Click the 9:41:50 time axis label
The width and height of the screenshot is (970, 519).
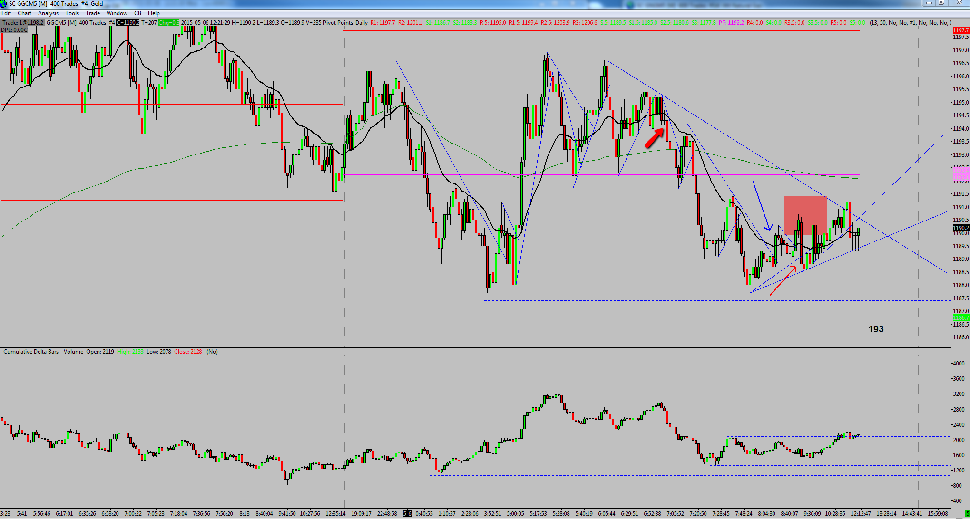[x=286, y=514]
